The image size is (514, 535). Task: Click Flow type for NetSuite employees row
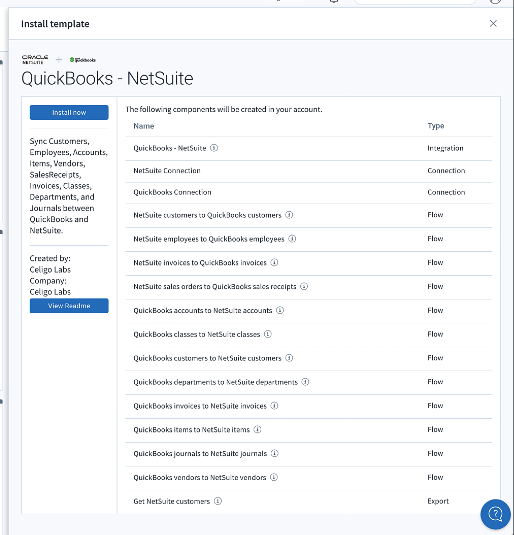pos(435,239)
